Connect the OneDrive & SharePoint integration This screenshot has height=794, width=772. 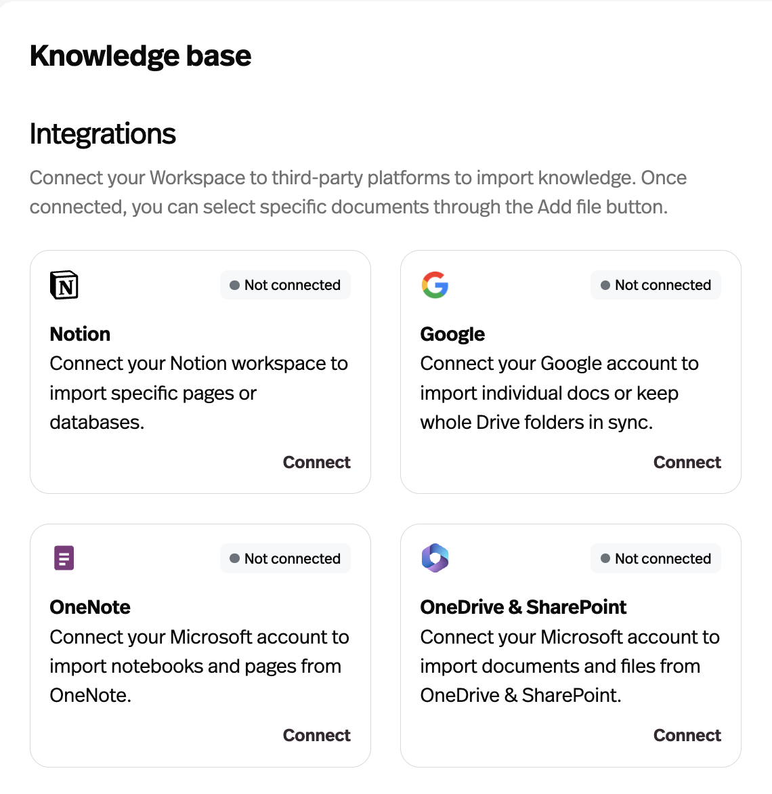tap(687, 735)
